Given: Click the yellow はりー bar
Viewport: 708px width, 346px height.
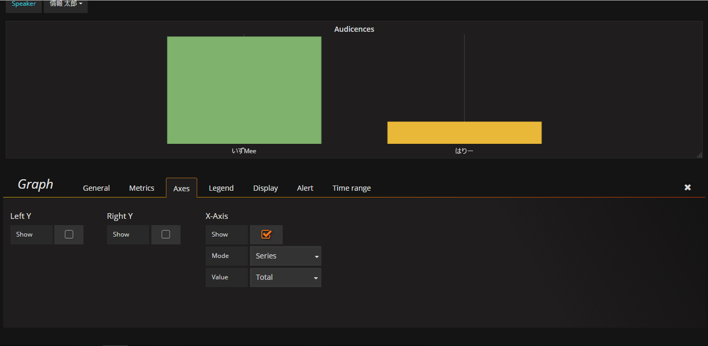Looking at the screenshot, I should (x=464, y=132).
